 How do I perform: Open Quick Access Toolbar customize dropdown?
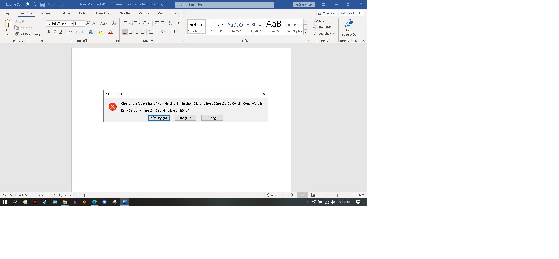click(68, 5)
